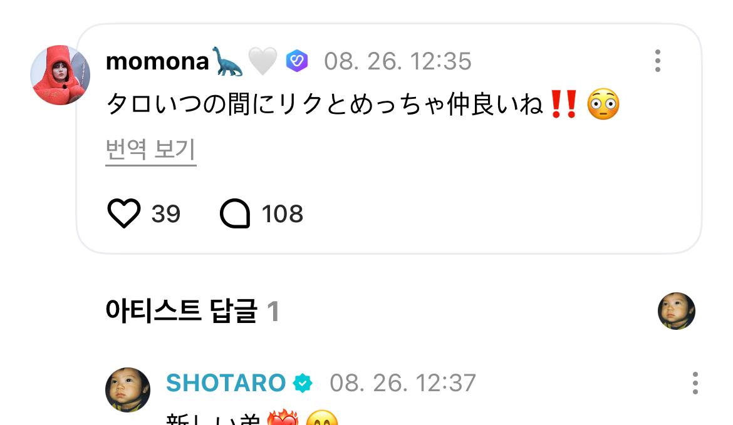Tap the momona username
The height and width of the screenshot is (425, 733).
point(157,61)
